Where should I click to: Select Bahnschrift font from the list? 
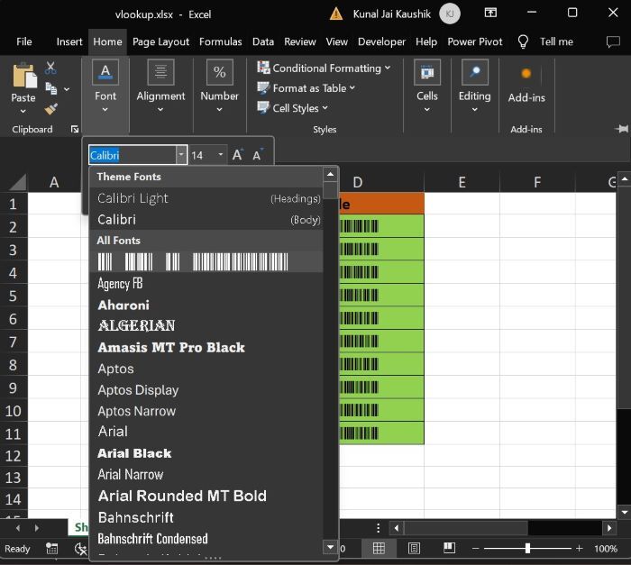[135, 517]
